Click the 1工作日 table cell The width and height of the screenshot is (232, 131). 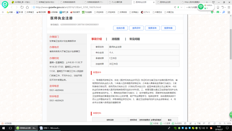pos(144,58)
